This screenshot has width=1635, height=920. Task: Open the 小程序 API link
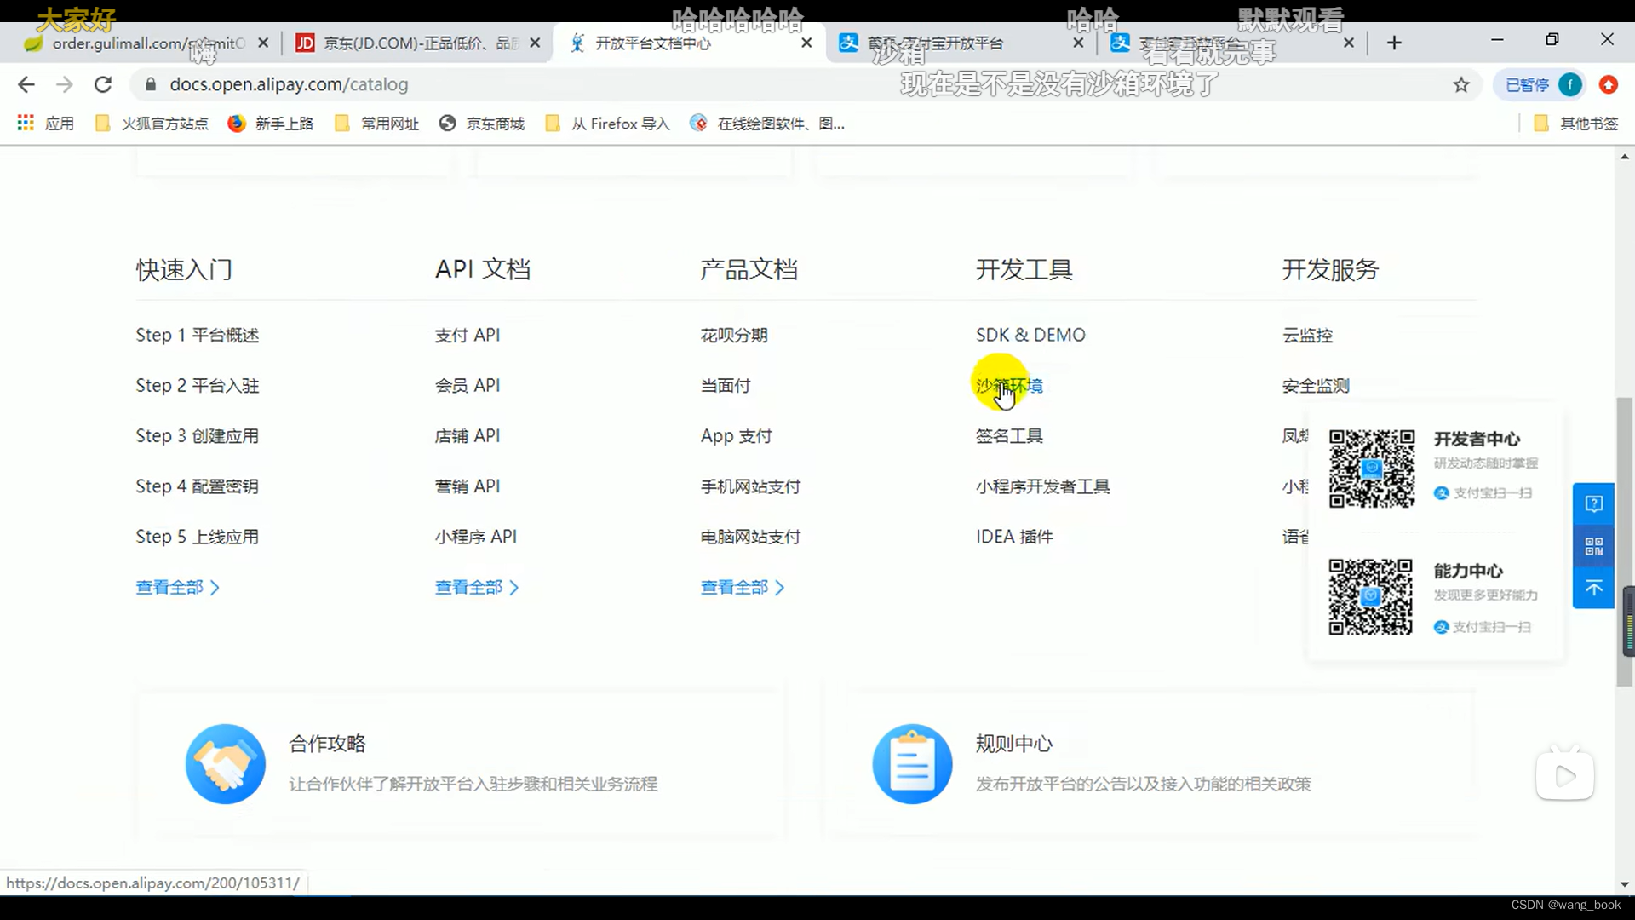coord(476,537)
